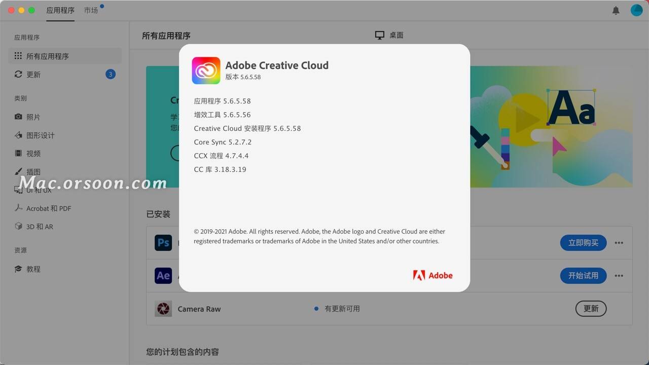
Task: Click the 应用程序 5.6.5.58 version line
Action: point(222,101)
